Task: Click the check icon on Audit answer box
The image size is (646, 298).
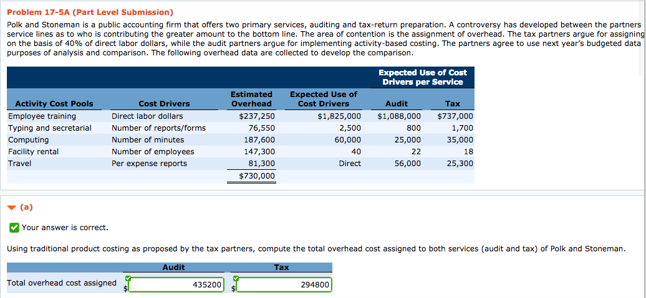Action: tap(129, 279)
